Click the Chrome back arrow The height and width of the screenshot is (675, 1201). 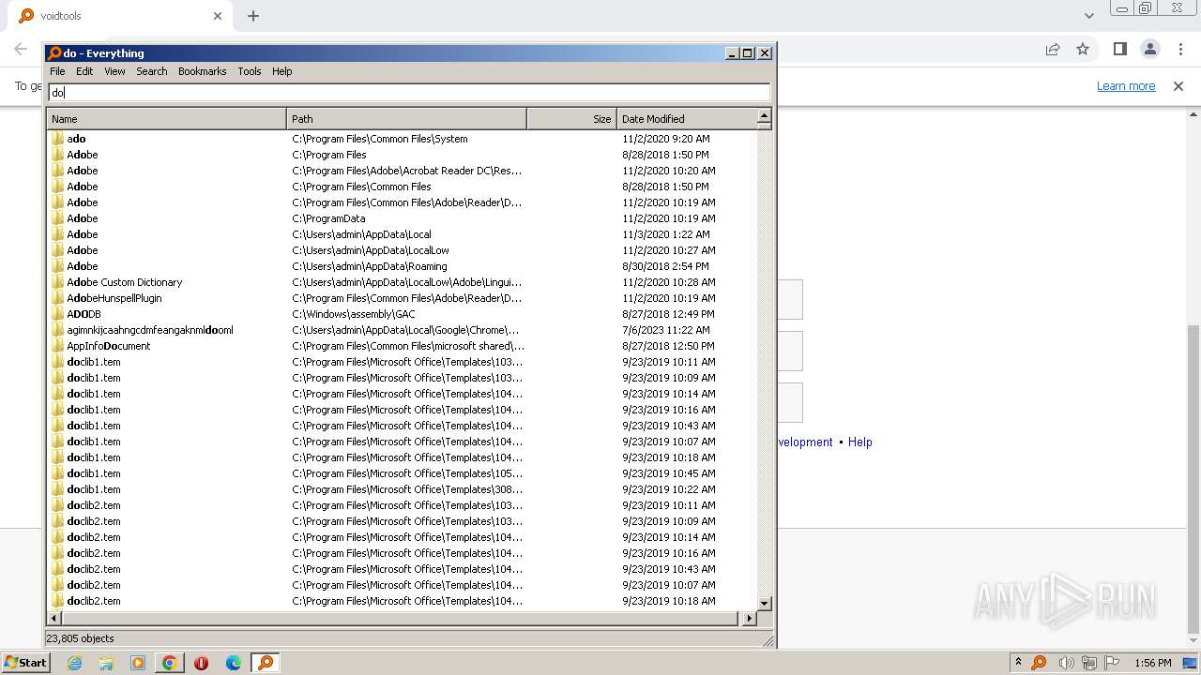click(21, 50)
